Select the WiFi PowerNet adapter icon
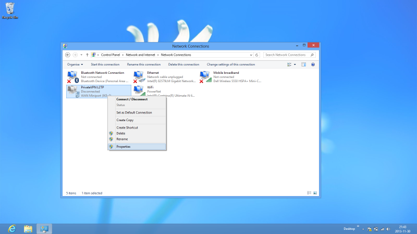The height and width of the screenshot is (234, 417). pos(139,92)
